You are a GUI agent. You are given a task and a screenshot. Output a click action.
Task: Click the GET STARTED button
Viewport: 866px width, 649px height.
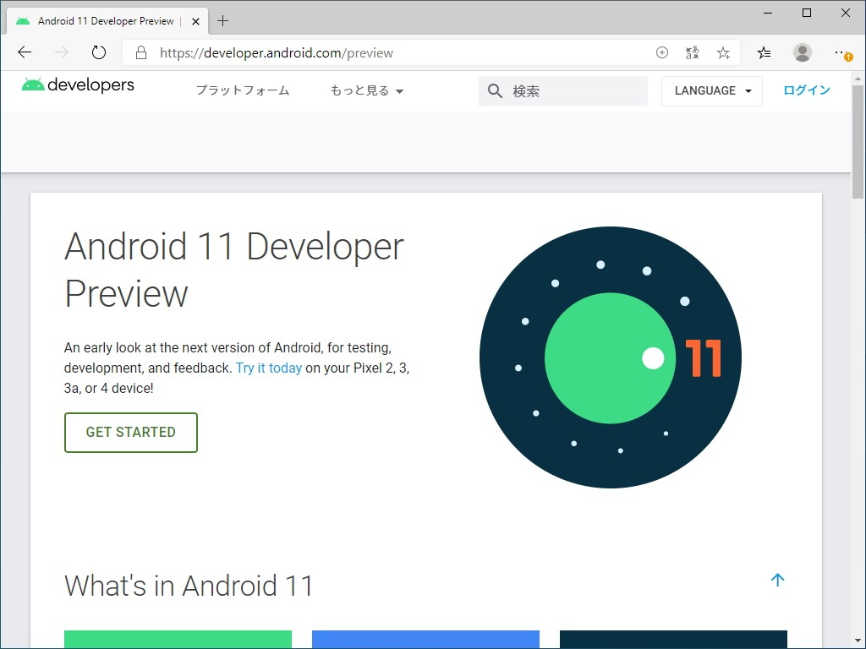click(x=130, y=432)
